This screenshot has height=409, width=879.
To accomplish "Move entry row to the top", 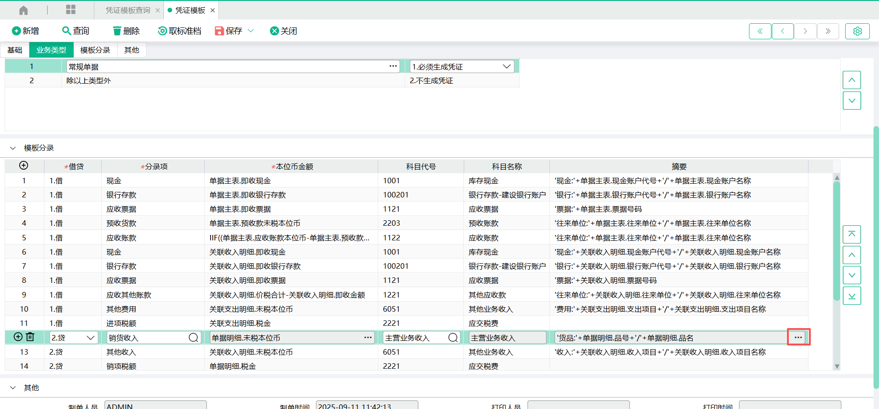I will coord(852,234).
